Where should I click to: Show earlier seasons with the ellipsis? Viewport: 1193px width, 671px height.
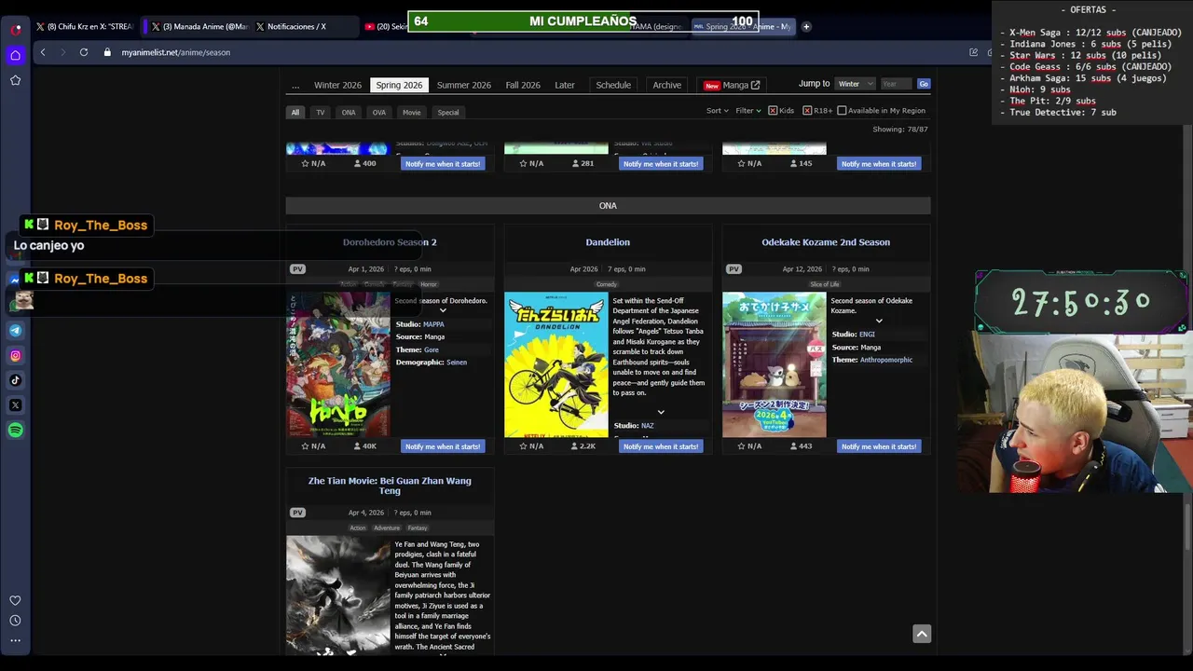tap(295, 85)
